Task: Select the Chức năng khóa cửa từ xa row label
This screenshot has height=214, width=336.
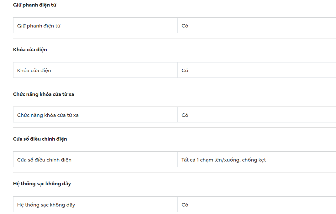Action: (x=48, y=115)
